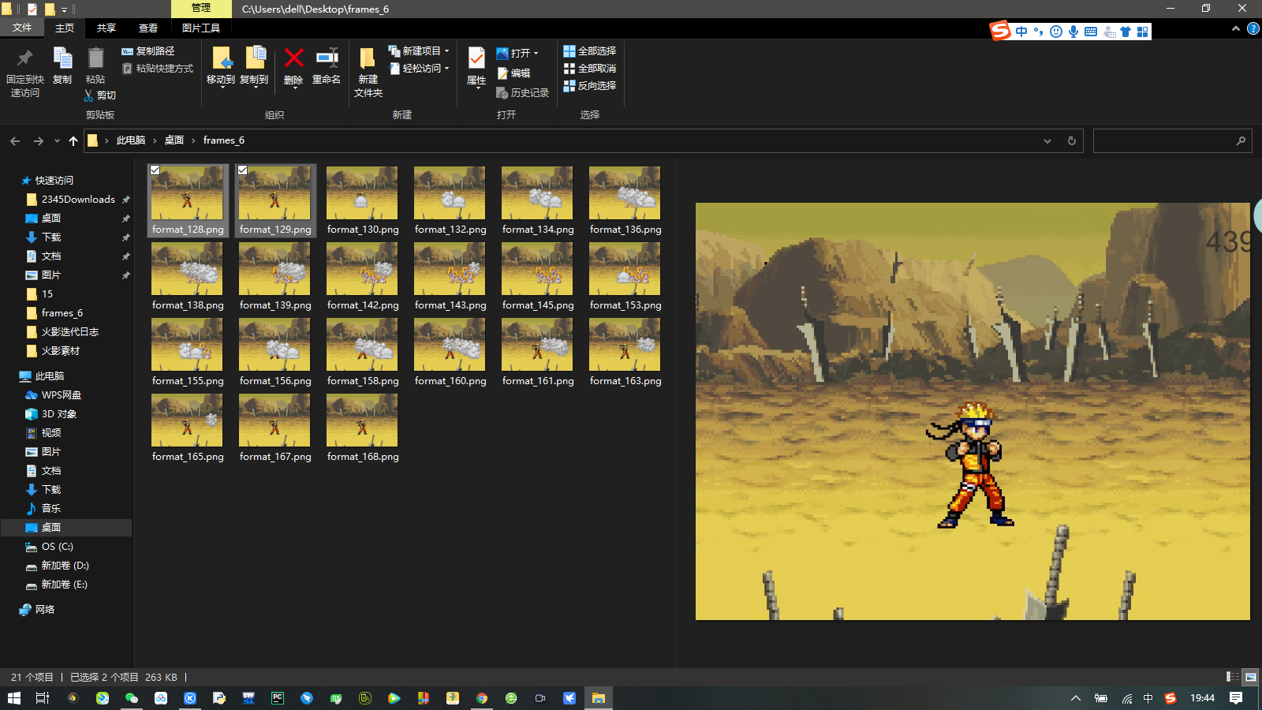
Task: Collapse the ribbon with the chevron
Action: coord(1236,28)
